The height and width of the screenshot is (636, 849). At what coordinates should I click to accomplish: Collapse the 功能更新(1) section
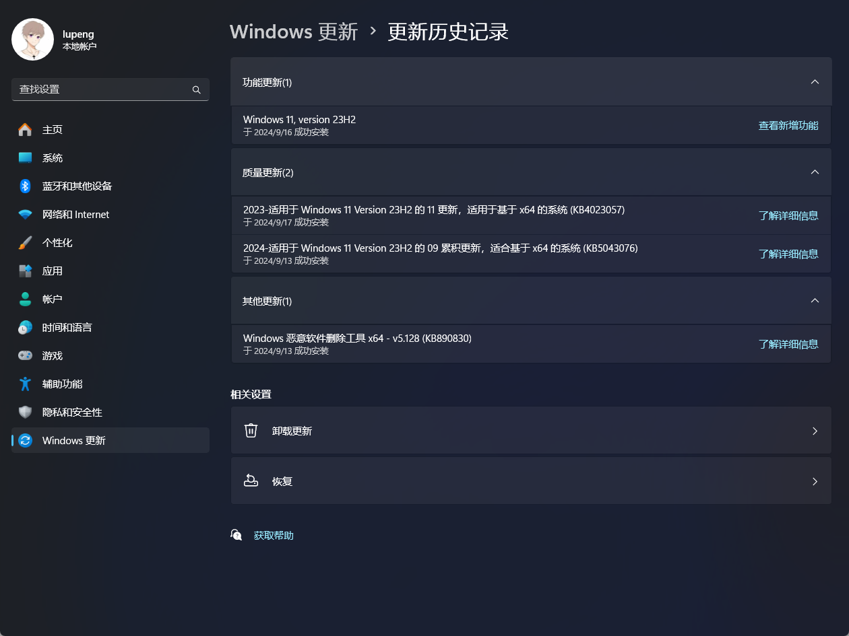pyautogui.click(x=815, y=82)
